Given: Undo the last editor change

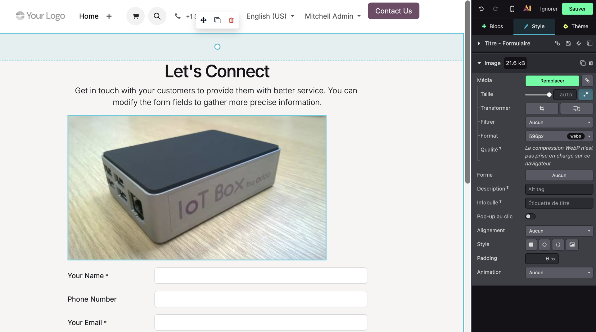Looking at the screenshot, I should [481, 9].
